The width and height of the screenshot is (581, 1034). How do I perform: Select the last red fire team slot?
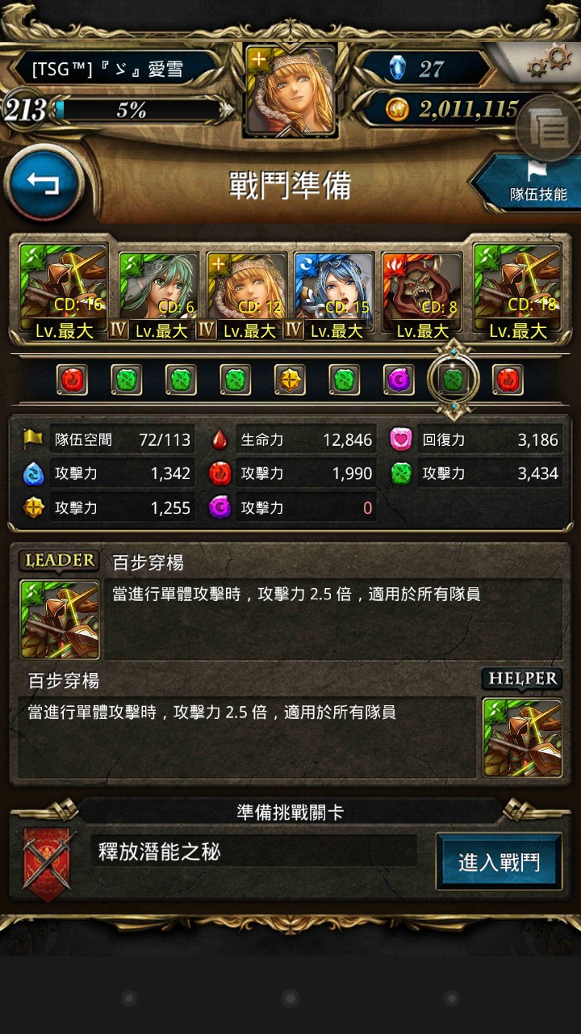tap(508, 380)
